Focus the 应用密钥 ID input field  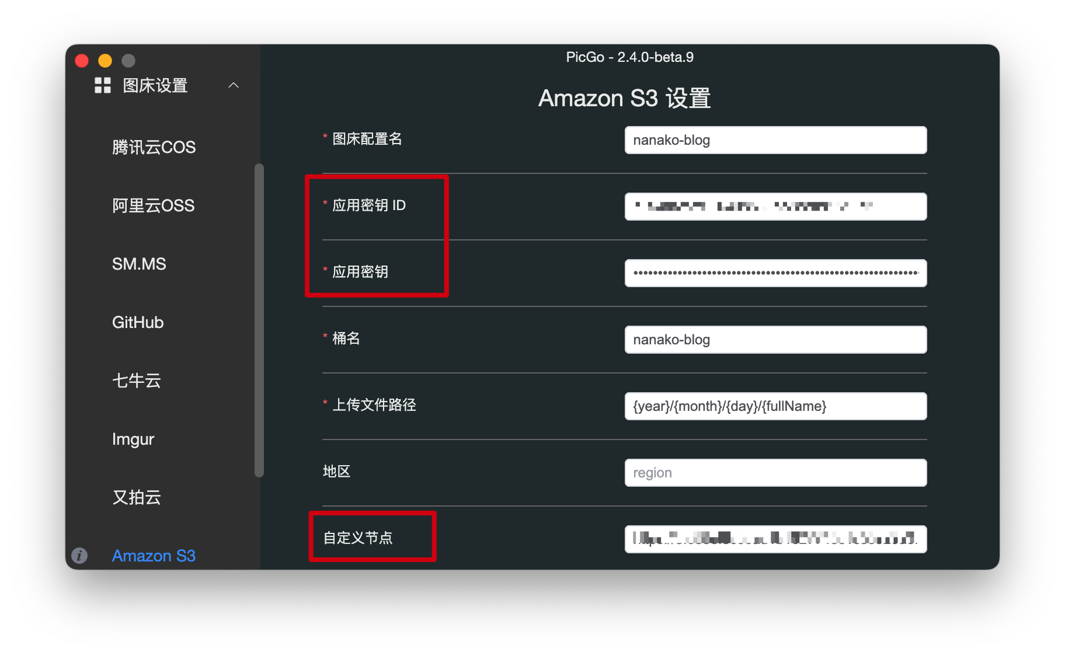(x=775, y=207)
